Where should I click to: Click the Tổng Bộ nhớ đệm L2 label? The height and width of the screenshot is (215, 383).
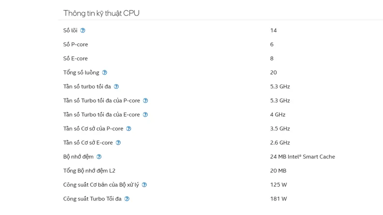point(89,171)
